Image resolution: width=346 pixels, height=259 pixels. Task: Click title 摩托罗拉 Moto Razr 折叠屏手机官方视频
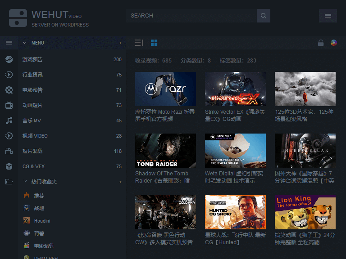[165, 116]
